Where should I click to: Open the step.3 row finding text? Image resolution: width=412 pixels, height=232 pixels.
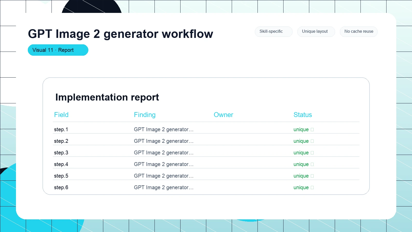[164, 153]
